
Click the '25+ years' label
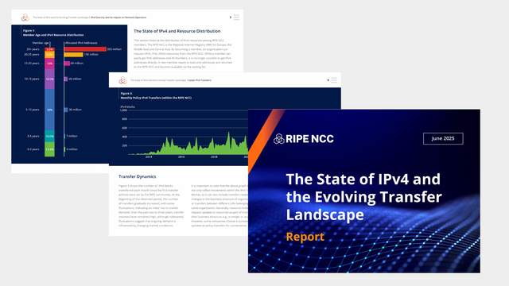click(33, 49)
